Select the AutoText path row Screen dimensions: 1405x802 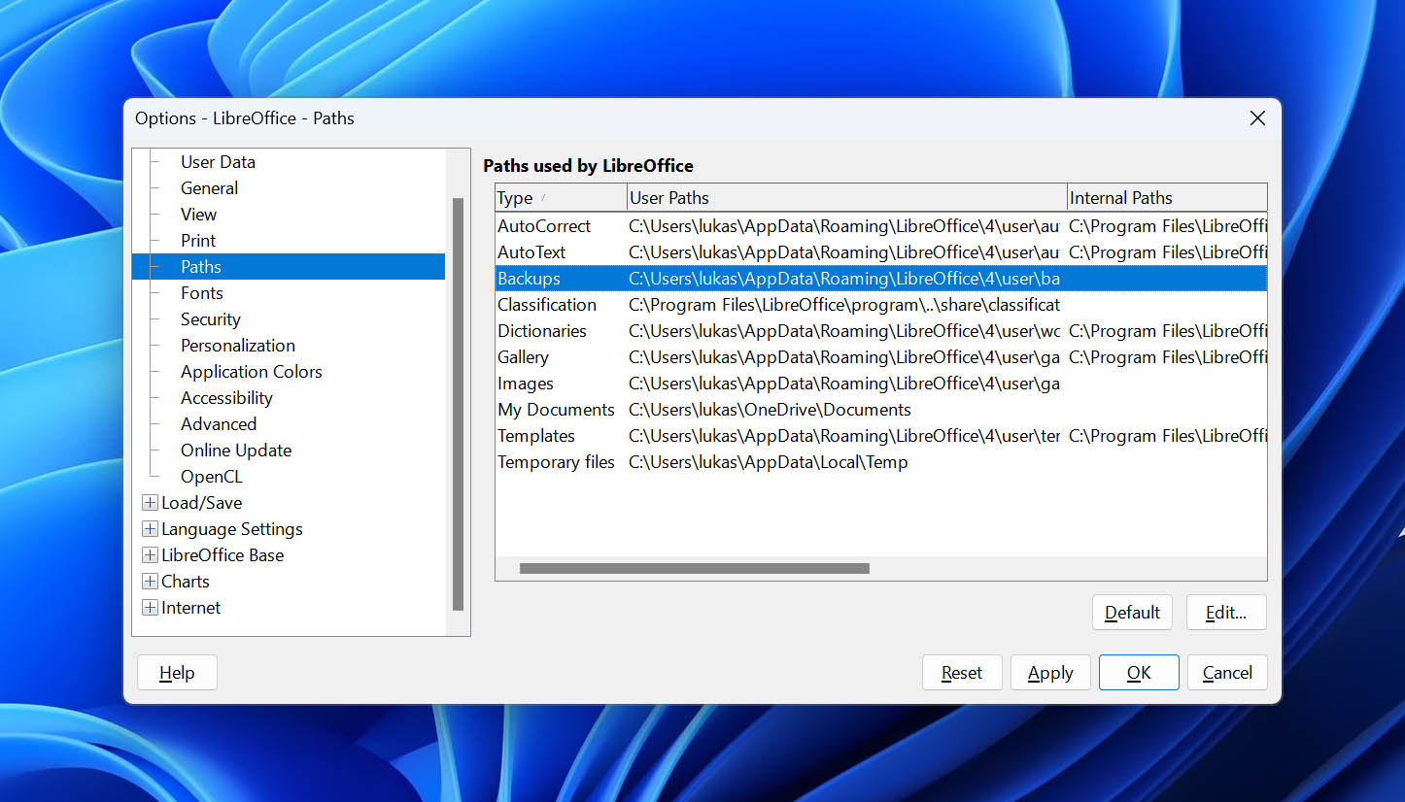(x=881, y=252)
